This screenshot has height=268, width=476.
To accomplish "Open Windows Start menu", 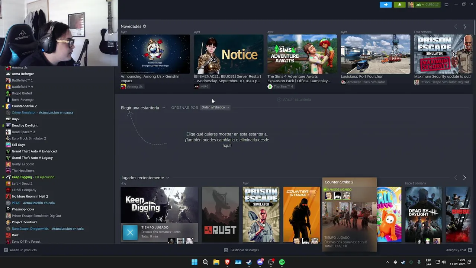I will click(194, 262).
